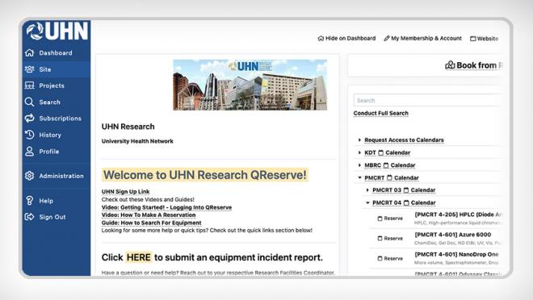The image size is (533, 300).
Task: Click the PMCRT 04 calendar icon
Action: (x=406, y=202)
